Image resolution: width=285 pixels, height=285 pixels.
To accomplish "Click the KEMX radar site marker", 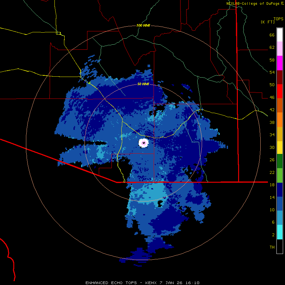I will (x=144, y=143).
